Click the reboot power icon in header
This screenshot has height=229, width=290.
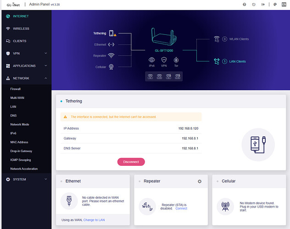pos(255,4)
